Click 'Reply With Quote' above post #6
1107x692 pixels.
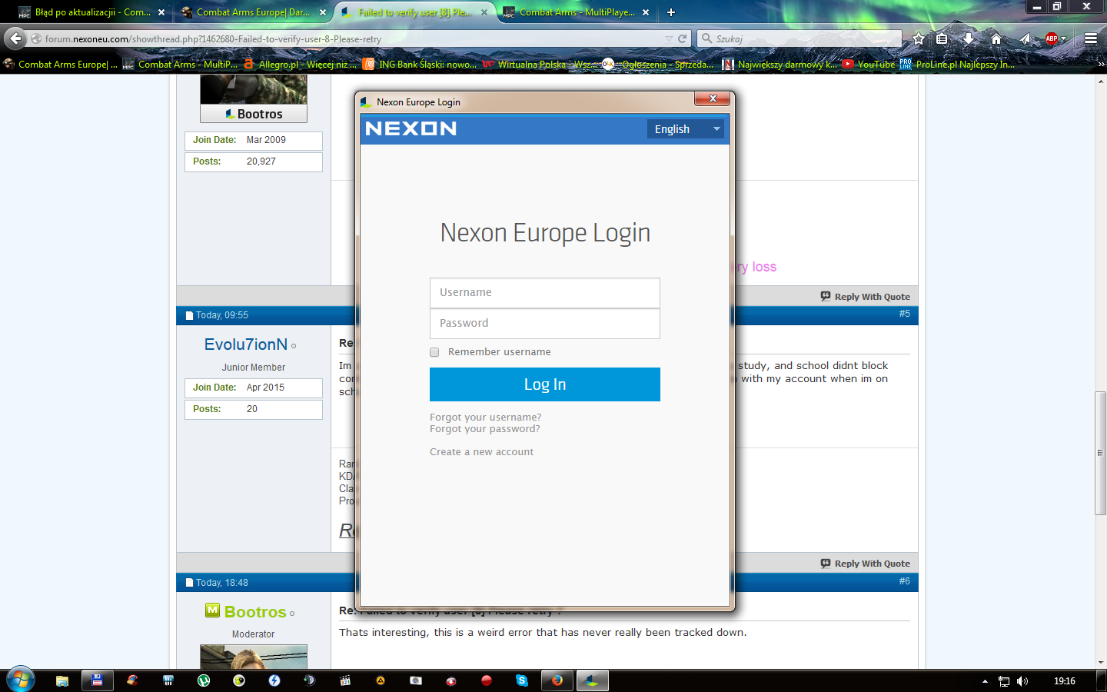[x=865, y=564]
